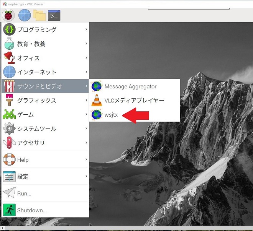253x231 pixels.
Task: Choose the Shutdown... menu entry
Action: (x=45, y=210)
